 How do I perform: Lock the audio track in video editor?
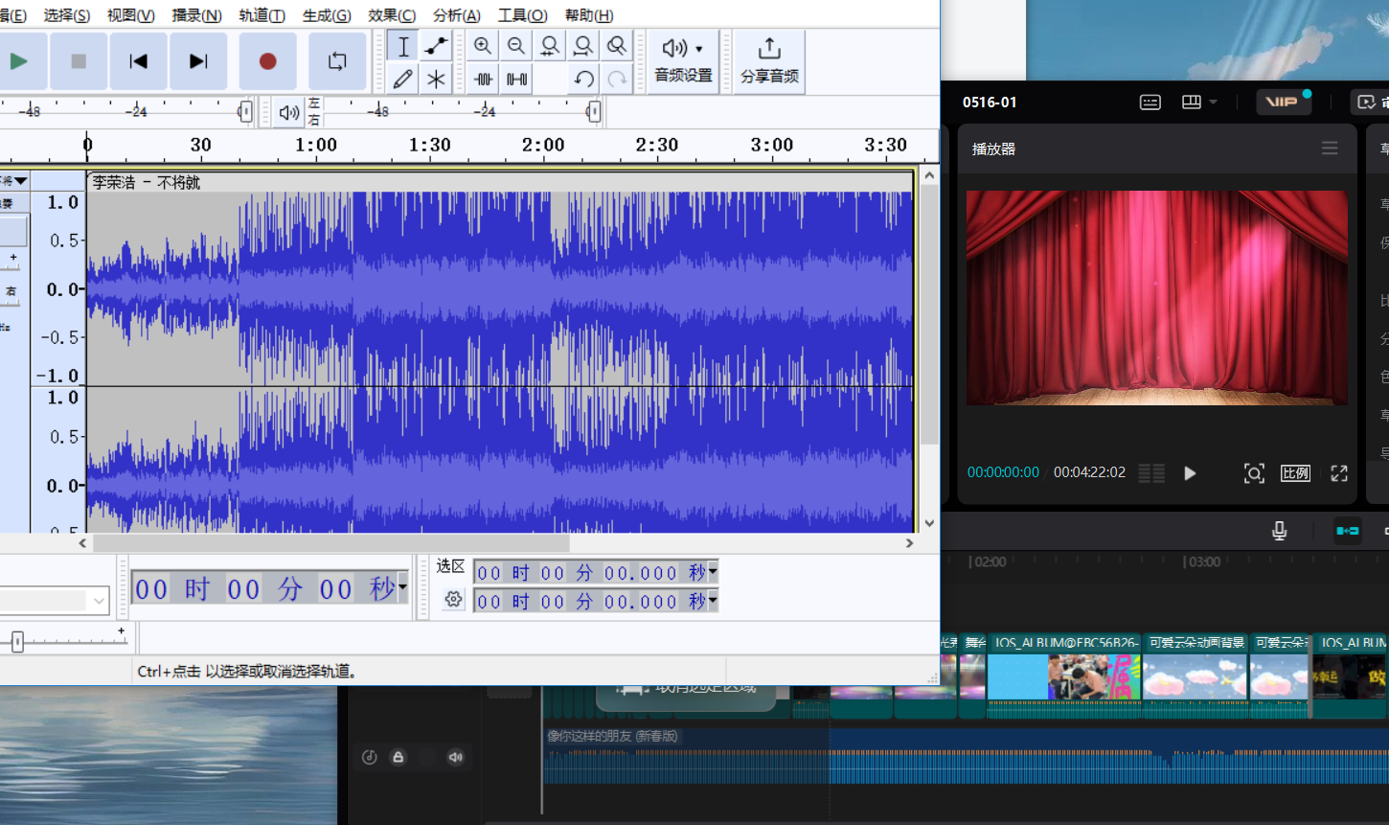(398, 757)
